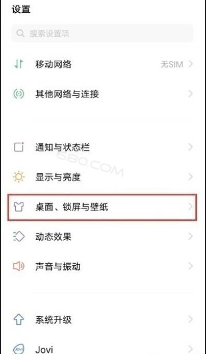Image resolution: width=206 pixels, height=354 pixels.
Task: Tap the mobile network arrows icon
Action: [19, 64]
